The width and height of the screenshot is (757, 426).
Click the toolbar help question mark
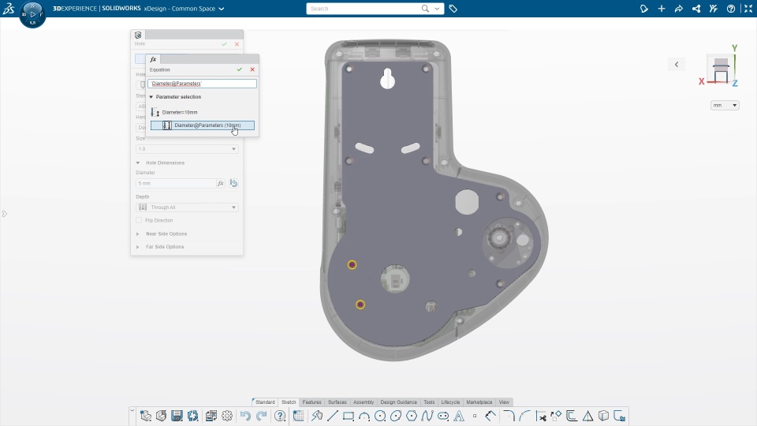pos(280,416)
